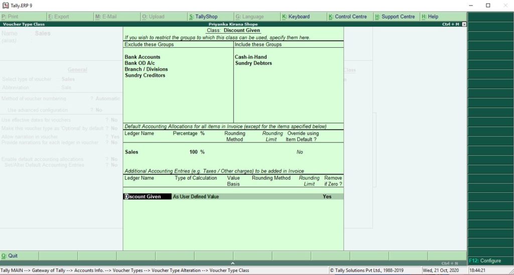Click the Quit button
Viewport: 514px width, 275px height.
click(x=10, y=256)
